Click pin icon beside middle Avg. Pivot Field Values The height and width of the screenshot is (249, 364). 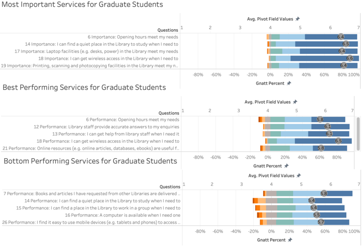[x=295, y=102]
